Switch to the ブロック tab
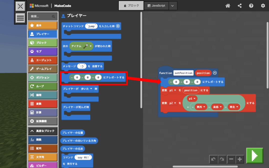The height and width of the screenshot is (168, 269). (131, 6)
